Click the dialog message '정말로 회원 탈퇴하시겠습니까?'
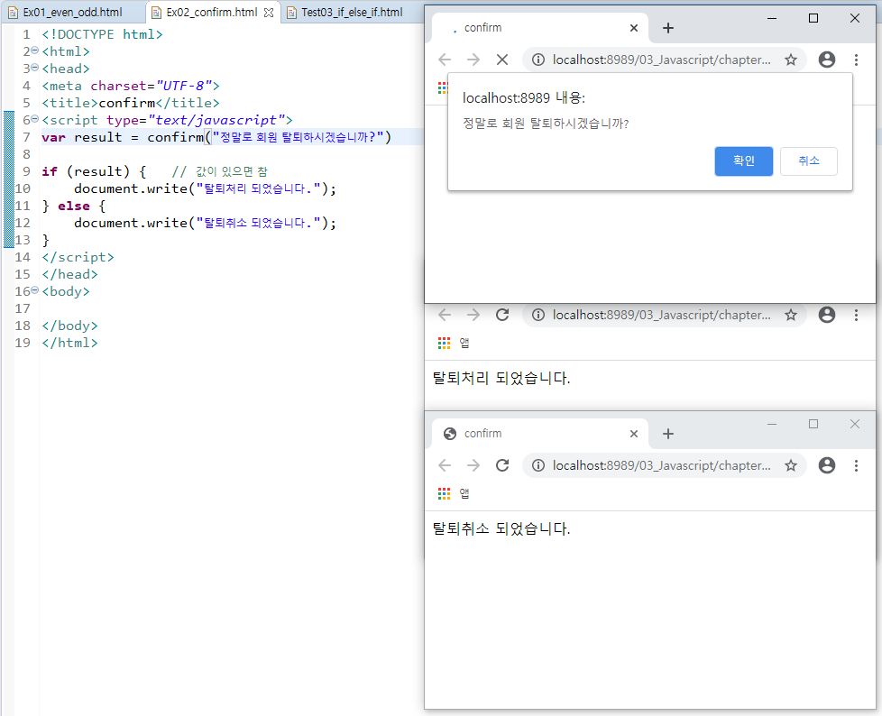The height and width of the screenshot is (716, 882). [x=546, y=124]
